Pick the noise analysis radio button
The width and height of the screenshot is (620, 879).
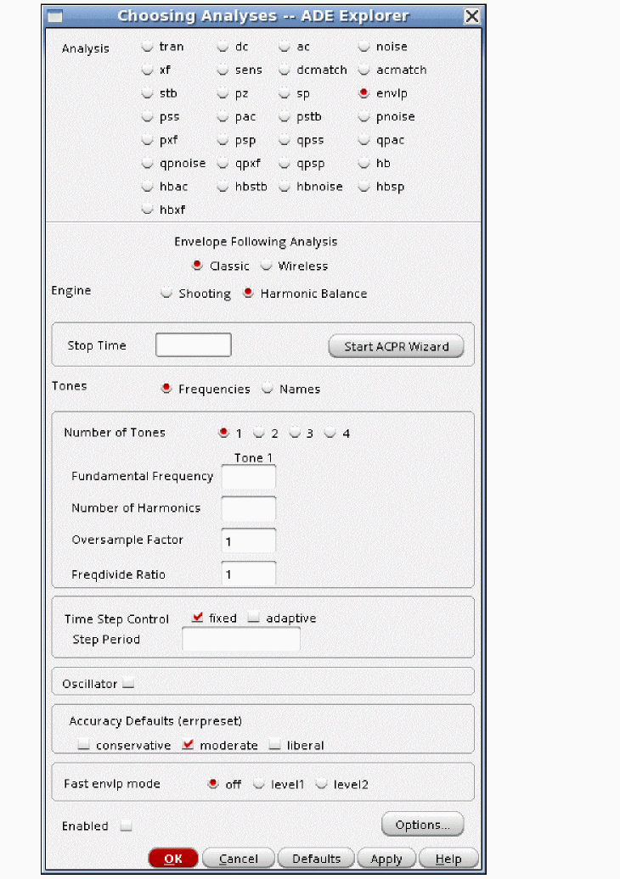click(364, 47)
